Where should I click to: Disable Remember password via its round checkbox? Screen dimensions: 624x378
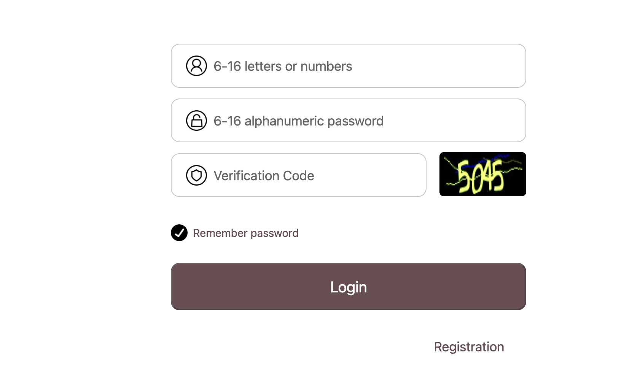pyautogui.click(x=179, y=233)
